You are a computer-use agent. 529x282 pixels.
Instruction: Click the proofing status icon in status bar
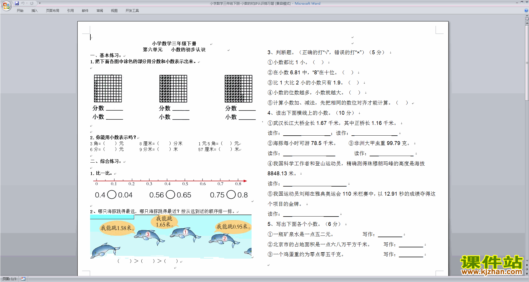[x=23, y=279]
